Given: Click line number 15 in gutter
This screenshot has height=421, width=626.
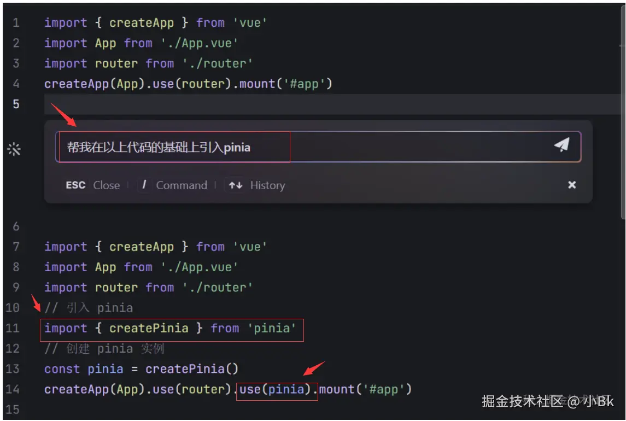Looking at the screenshot, I should coord(13,410).
